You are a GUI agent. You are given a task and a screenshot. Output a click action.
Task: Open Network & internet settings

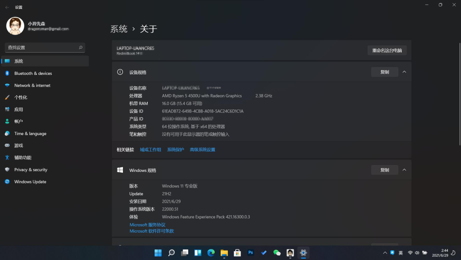pyautogui.click(x=45, y=85)
